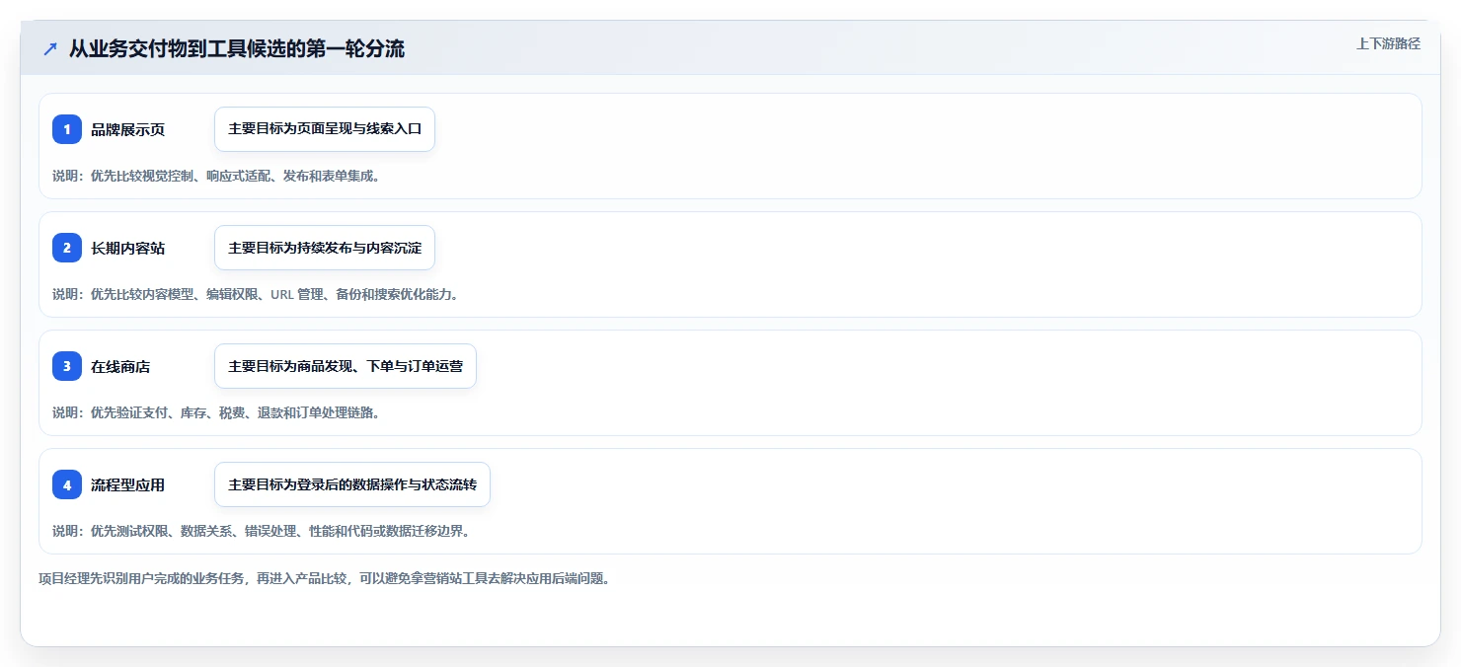Image resolution: width=1461 pixels, height=667 pixels.
Task: Click the note starting 说明：优先比较视觉控制
Action: [216, 176]
